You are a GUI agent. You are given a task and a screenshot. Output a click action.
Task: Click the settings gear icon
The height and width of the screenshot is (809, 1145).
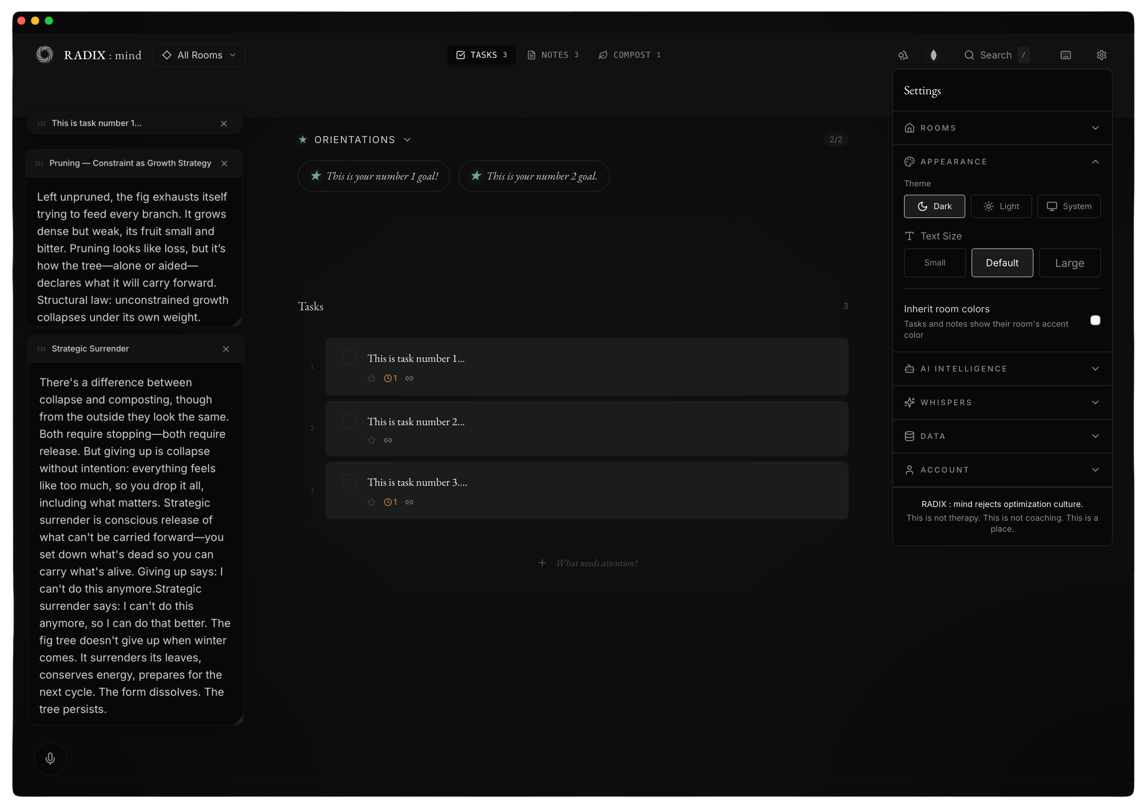[1101, 55]
